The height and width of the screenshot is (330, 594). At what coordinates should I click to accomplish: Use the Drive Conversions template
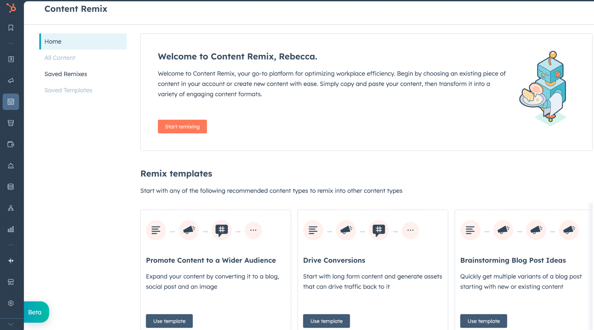coord(326,321)
